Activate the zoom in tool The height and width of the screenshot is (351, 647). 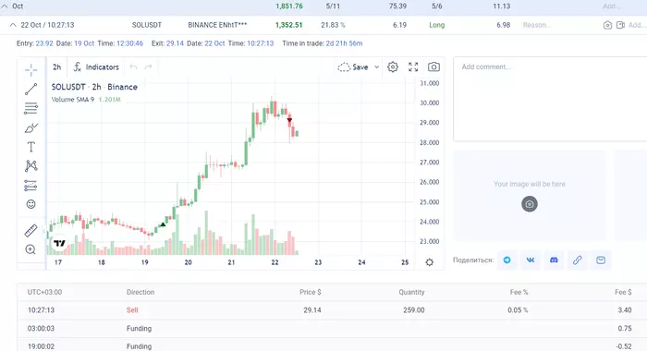pos(31,249)
